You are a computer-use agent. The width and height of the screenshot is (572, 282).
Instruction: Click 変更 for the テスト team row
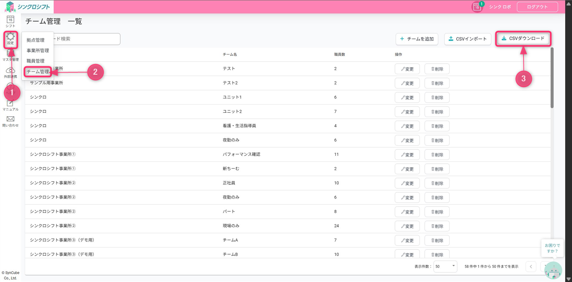point(407,69)
